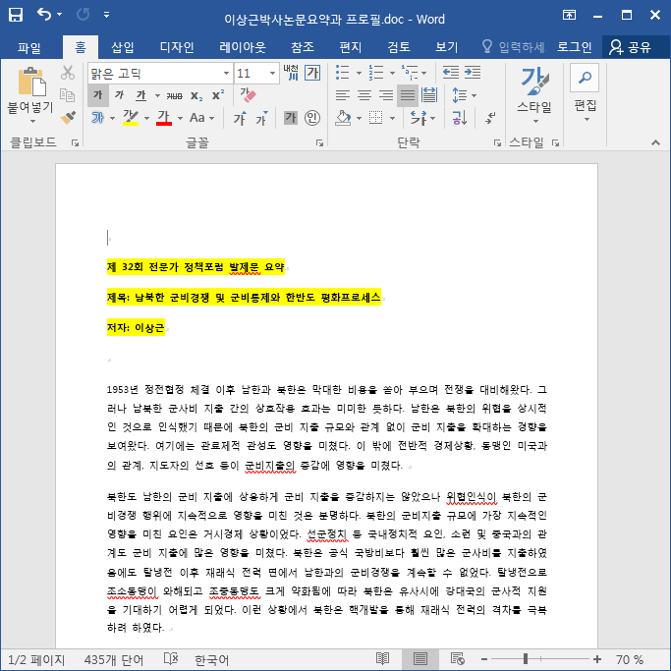Image resolution: width=671 pixels, height=671 pixels.
Task: Cut selection with scissors icon
Action: click(x=67, y=73)
